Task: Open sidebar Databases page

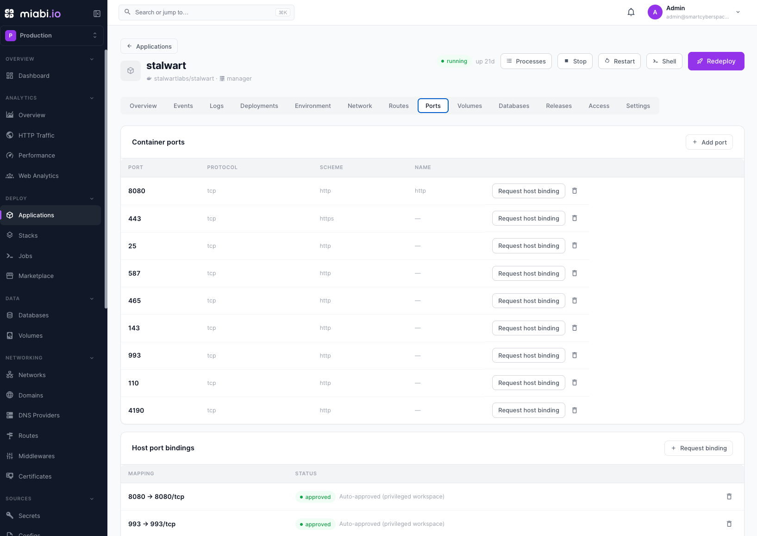Action: 50,315
